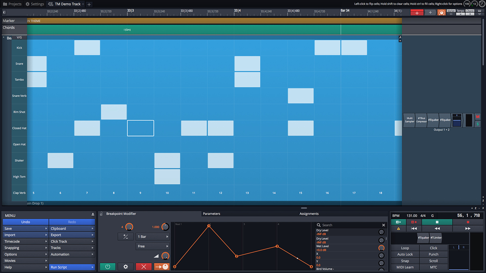Viewport: 486px width, 273px height.
Task: Click the Undo button
Action: click(x=26, y=222)
